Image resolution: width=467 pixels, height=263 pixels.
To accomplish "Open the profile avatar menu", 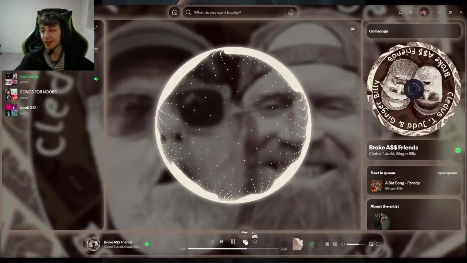I will (x=424, y=12).
